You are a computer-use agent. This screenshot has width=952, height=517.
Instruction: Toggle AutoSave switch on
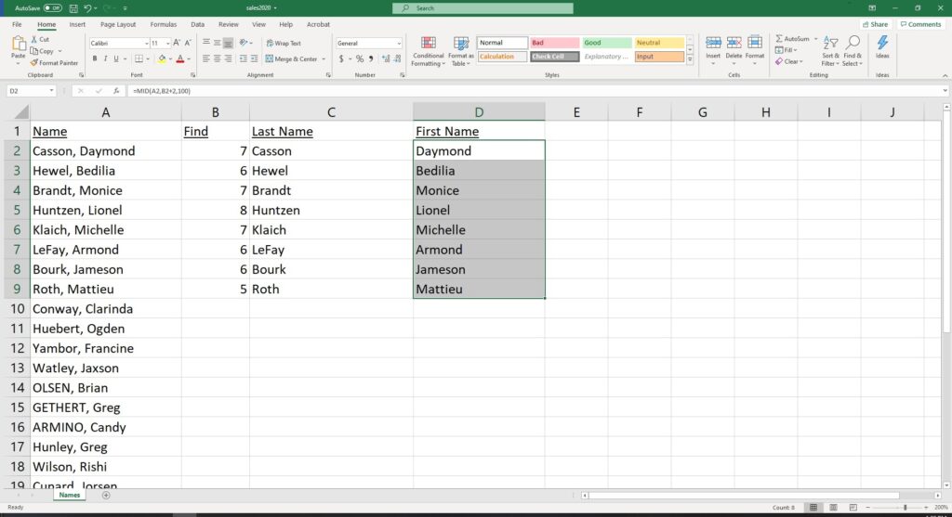tap(53, 8)
